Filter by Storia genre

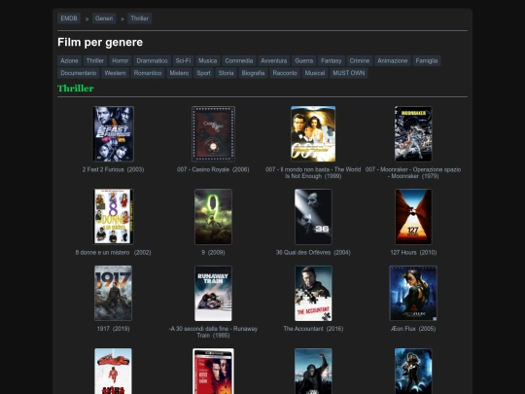coord(226,73)
